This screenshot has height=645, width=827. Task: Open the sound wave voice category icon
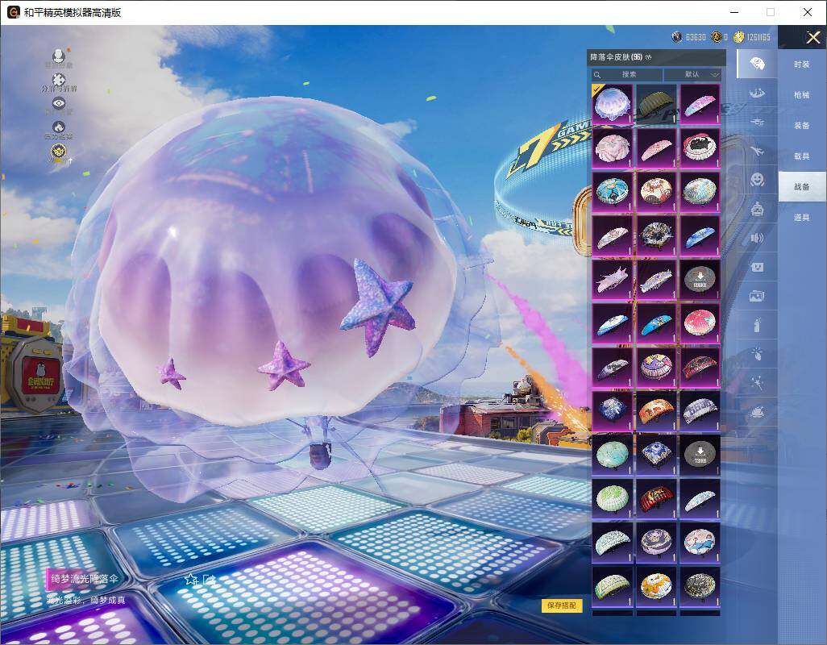point(757,238)
